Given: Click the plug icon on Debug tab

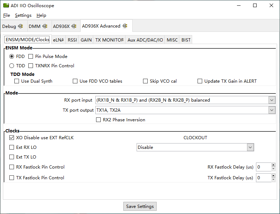Looking at the screenshot, I should tap(20, 26).
